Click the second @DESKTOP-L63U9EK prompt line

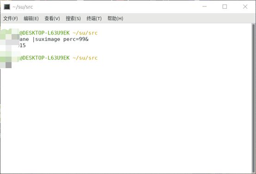(x=58, y=58)
